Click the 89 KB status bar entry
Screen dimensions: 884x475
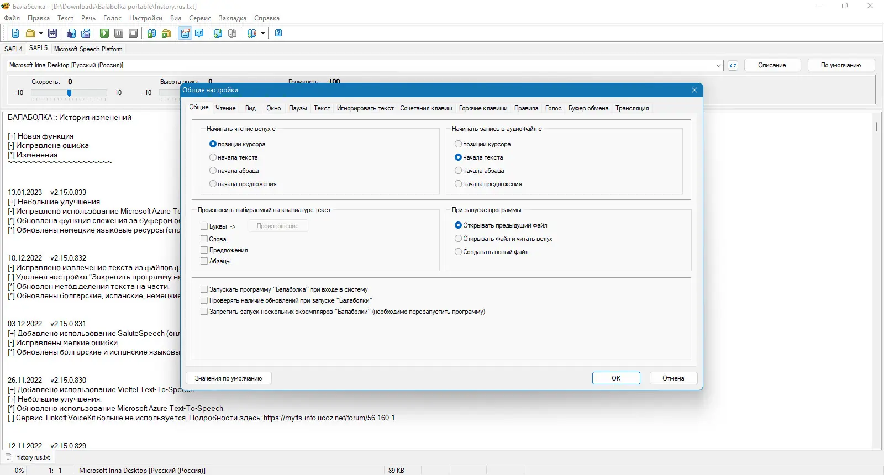396,471
